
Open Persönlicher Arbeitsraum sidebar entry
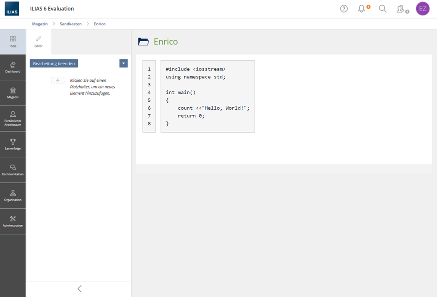click(x=13, y=118)
